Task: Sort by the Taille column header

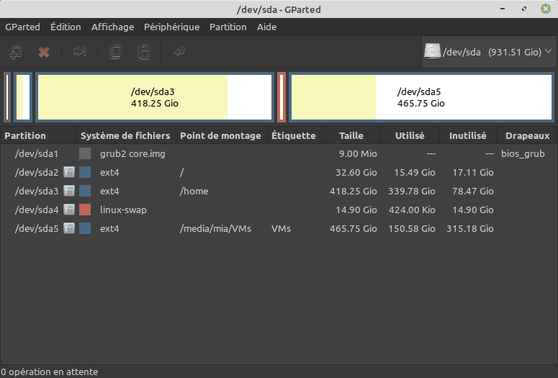Action: pyautogui.click(x=351, y=135)
